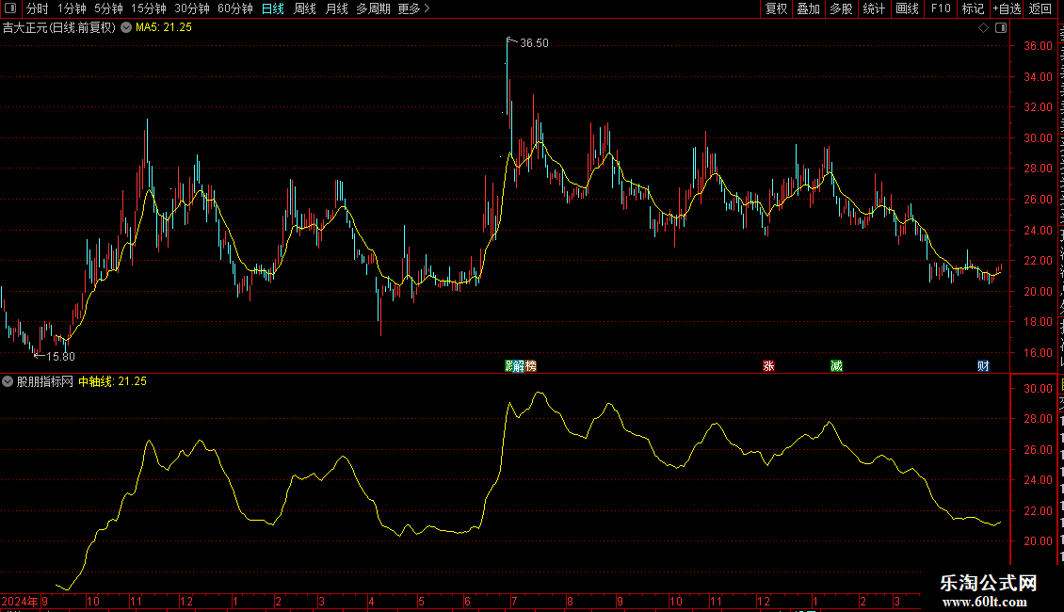Switch to the 5分钟 period tab

point(108,8)
